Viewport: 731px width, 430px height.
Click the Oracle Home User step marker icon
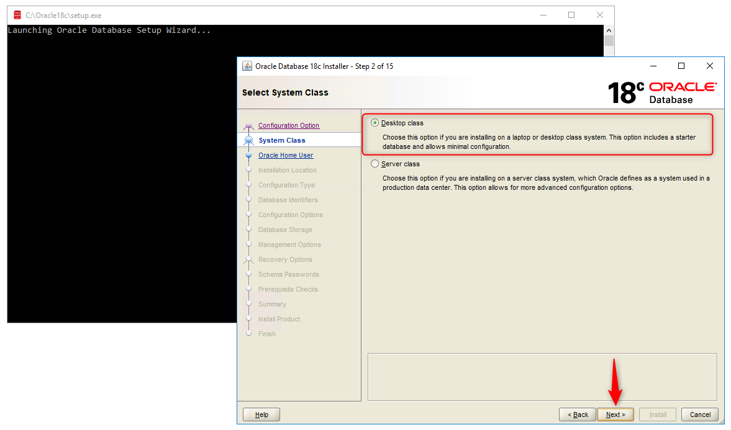click(249, 155)
